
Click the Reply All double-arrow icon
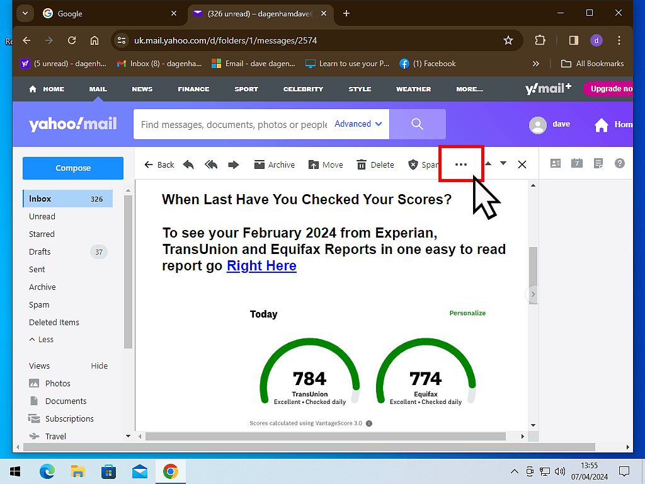211,164
